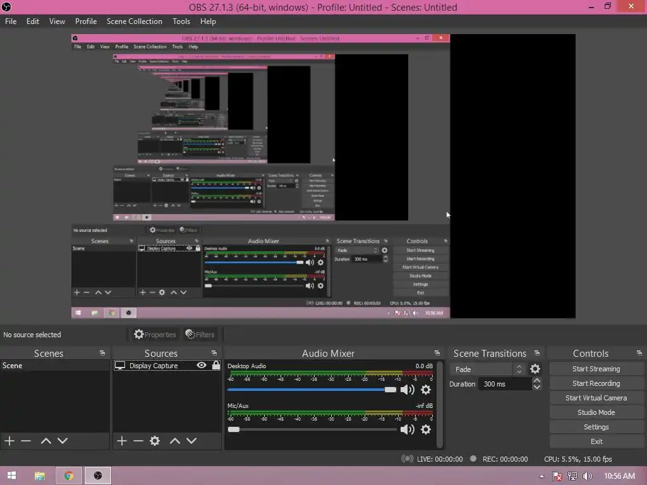Increase transition duration with up arrow
The width and height of the screenshot is (647, 485).
tap(537, 380)
